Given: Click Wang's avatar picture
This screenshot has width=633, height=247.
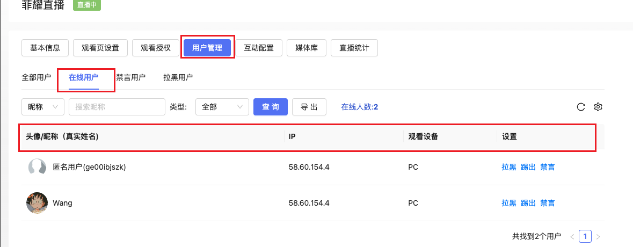Looking at the screenshot, I should 37,203.
